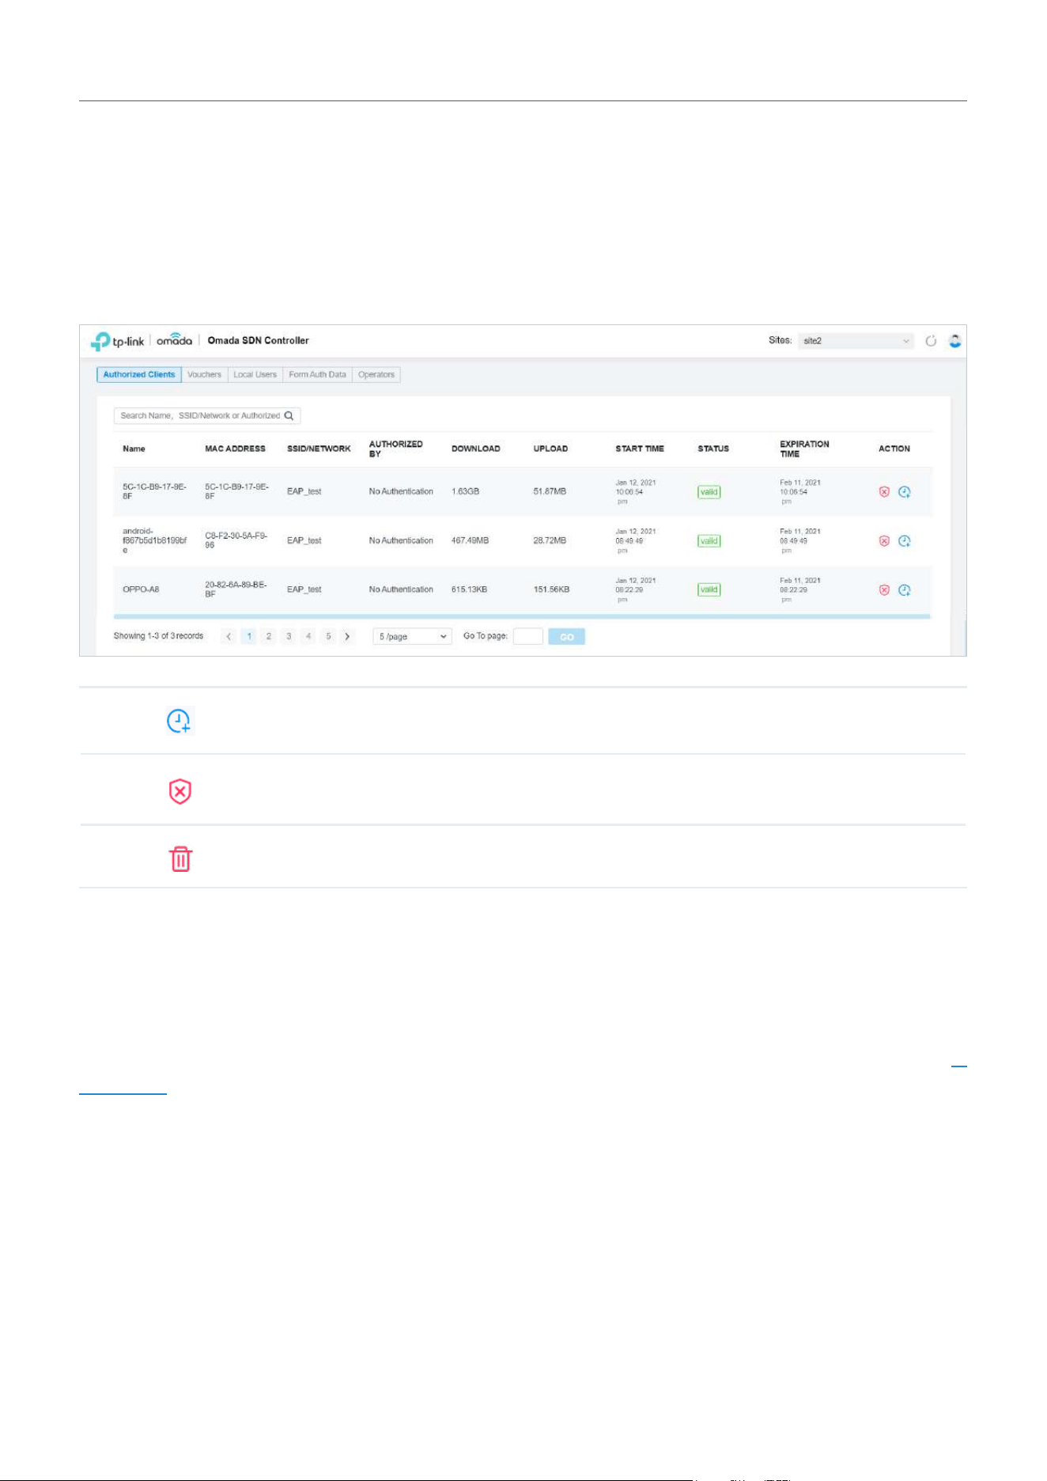The image size is (1047, 1481).
Task: Go to previous page arrow
Action: click(229, 636)
